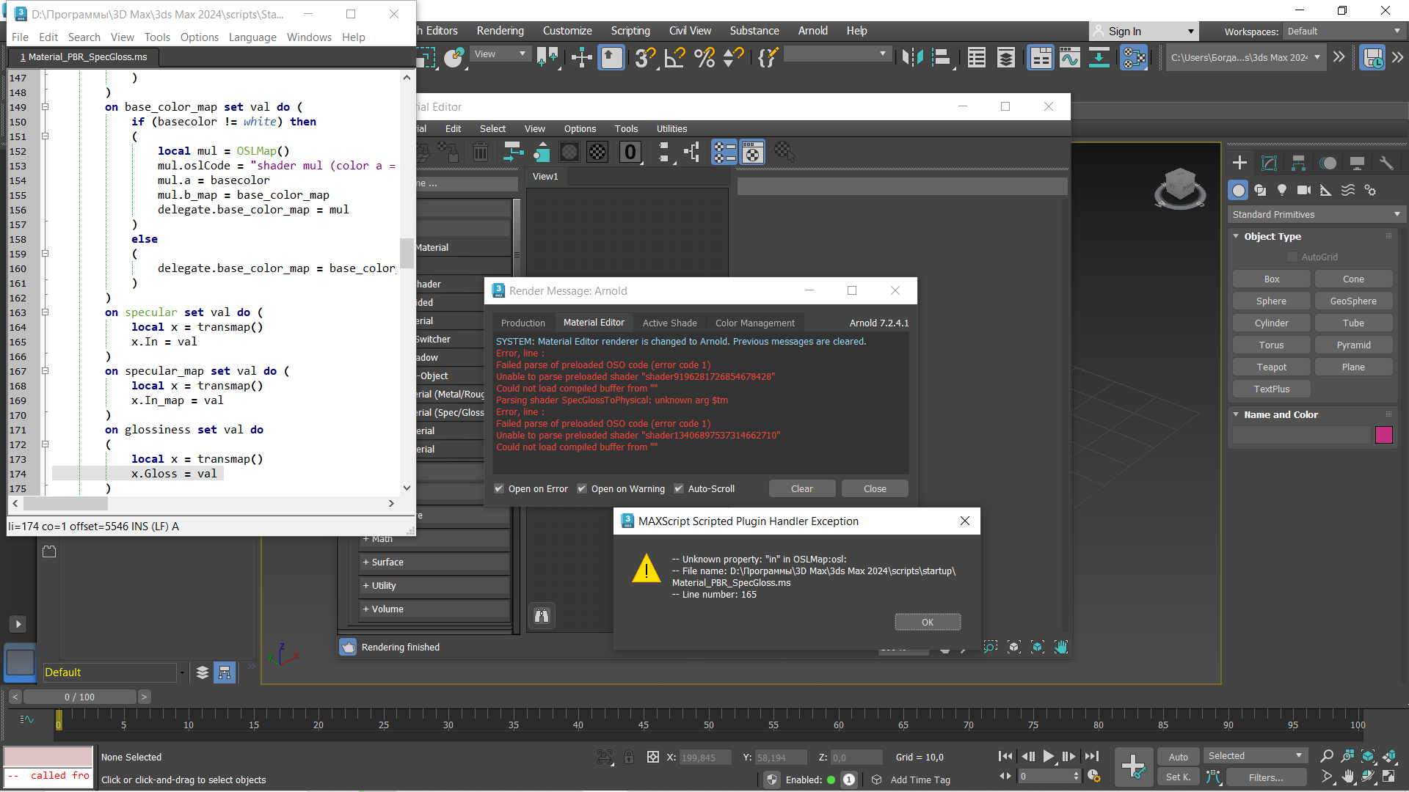Open the Create tab plus icon
The width and height of the screenshot is (1409, 792).
pos(1239,163)
